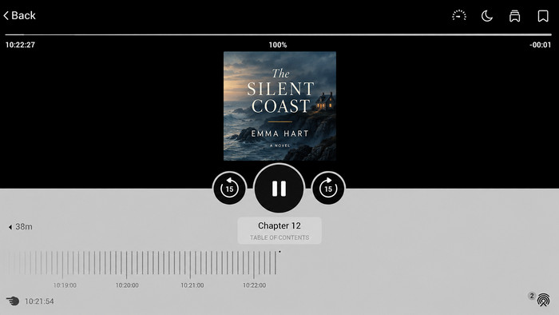Add a bookmark with the bookmark icon

[x=543, y=16]
